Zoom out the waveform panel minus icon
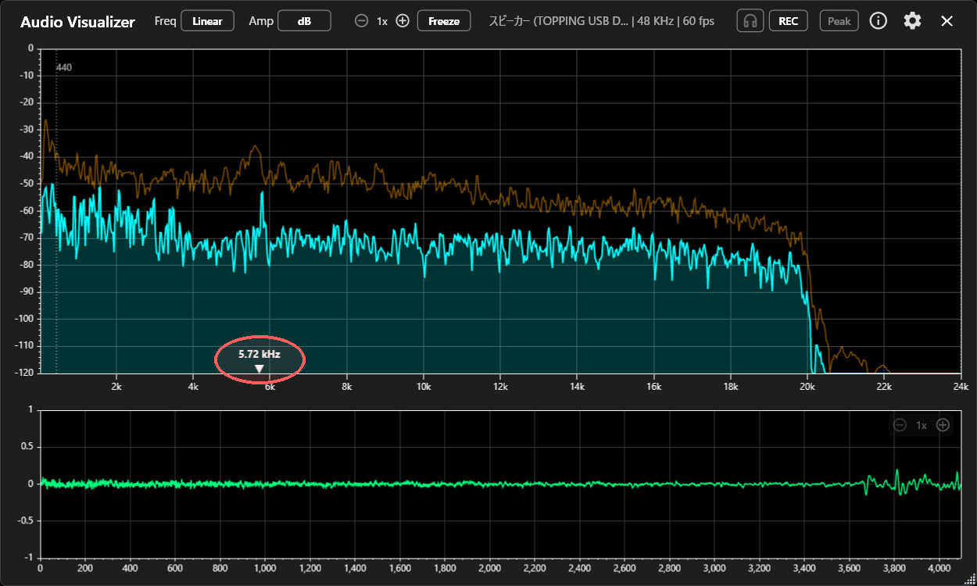This screenshot has width=977, height=586. coord(900,425)
